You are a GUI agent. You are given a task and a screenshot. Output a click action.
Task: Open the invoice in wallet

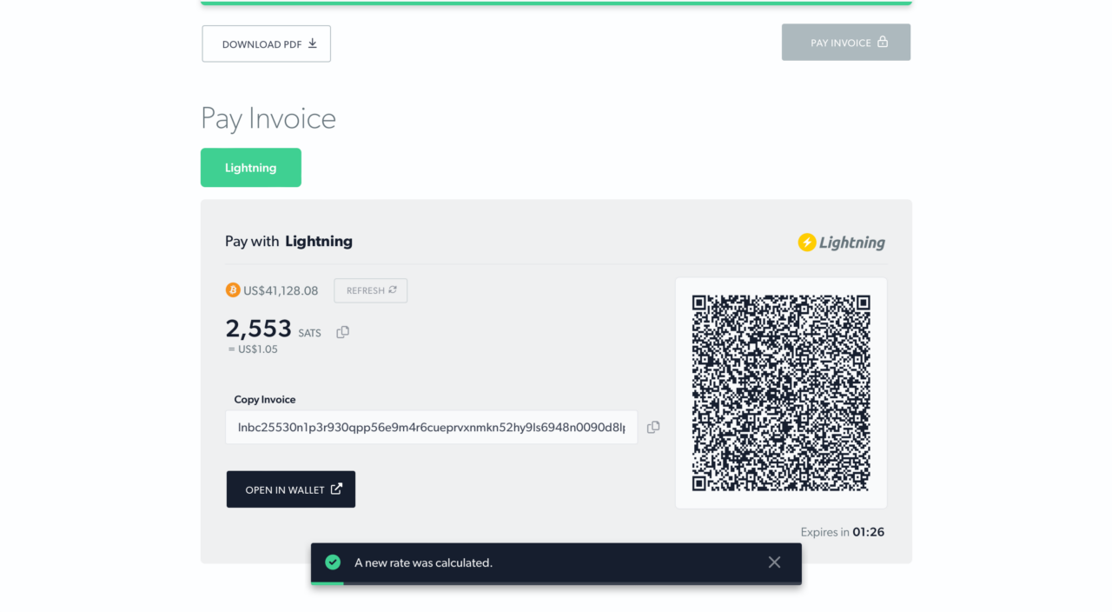coord(291,489)
